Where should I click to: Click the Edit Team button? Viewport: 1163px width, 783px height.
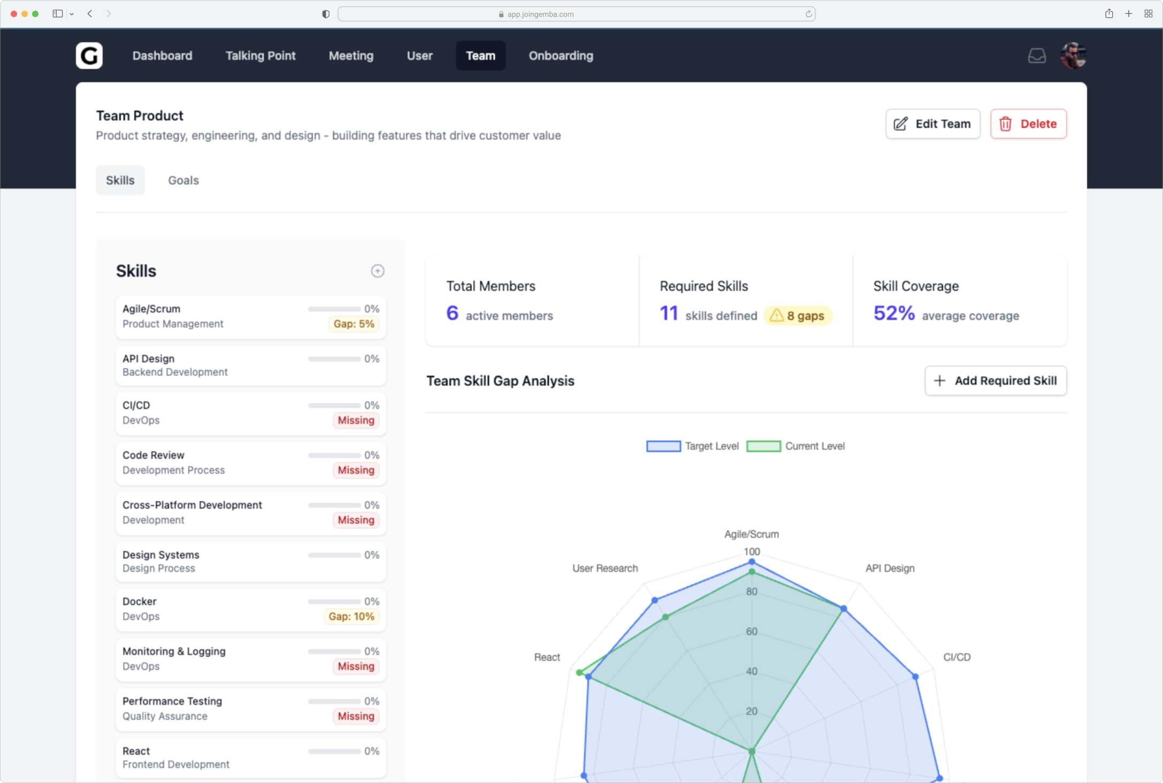[x=932, y=124]
